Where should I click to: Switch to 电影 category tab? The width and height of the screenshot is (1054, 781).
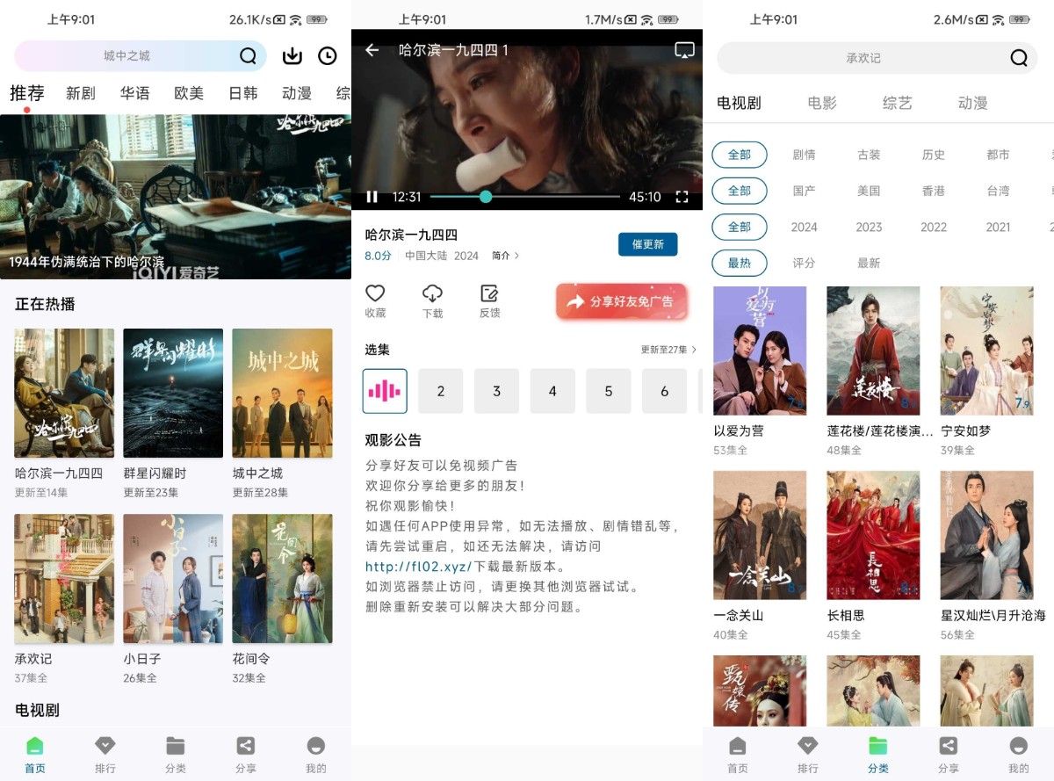coord(822,103)
